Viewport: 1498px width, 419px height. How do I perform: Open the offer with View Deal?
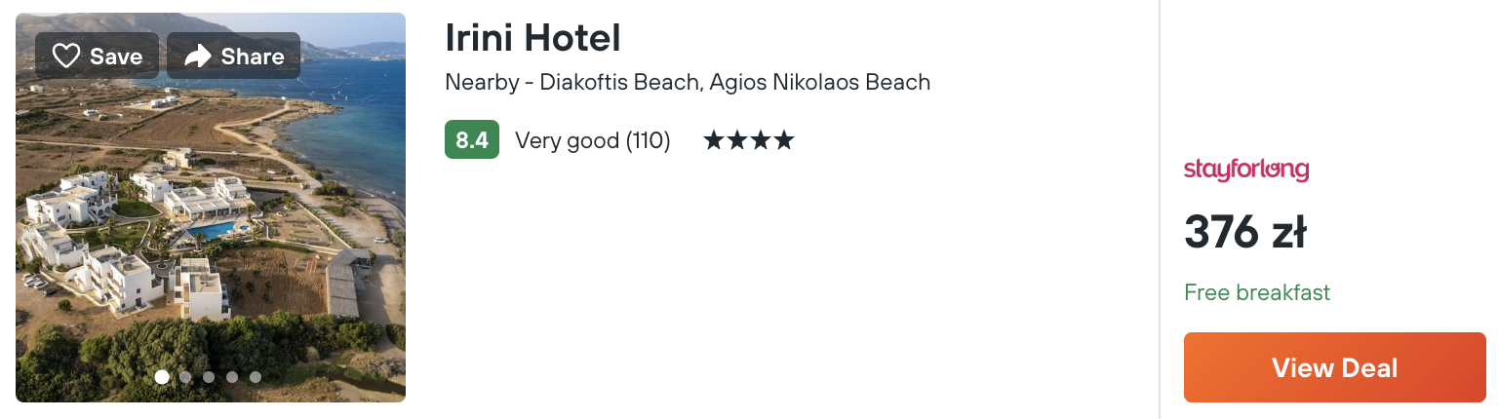(x=1335, y=367)
